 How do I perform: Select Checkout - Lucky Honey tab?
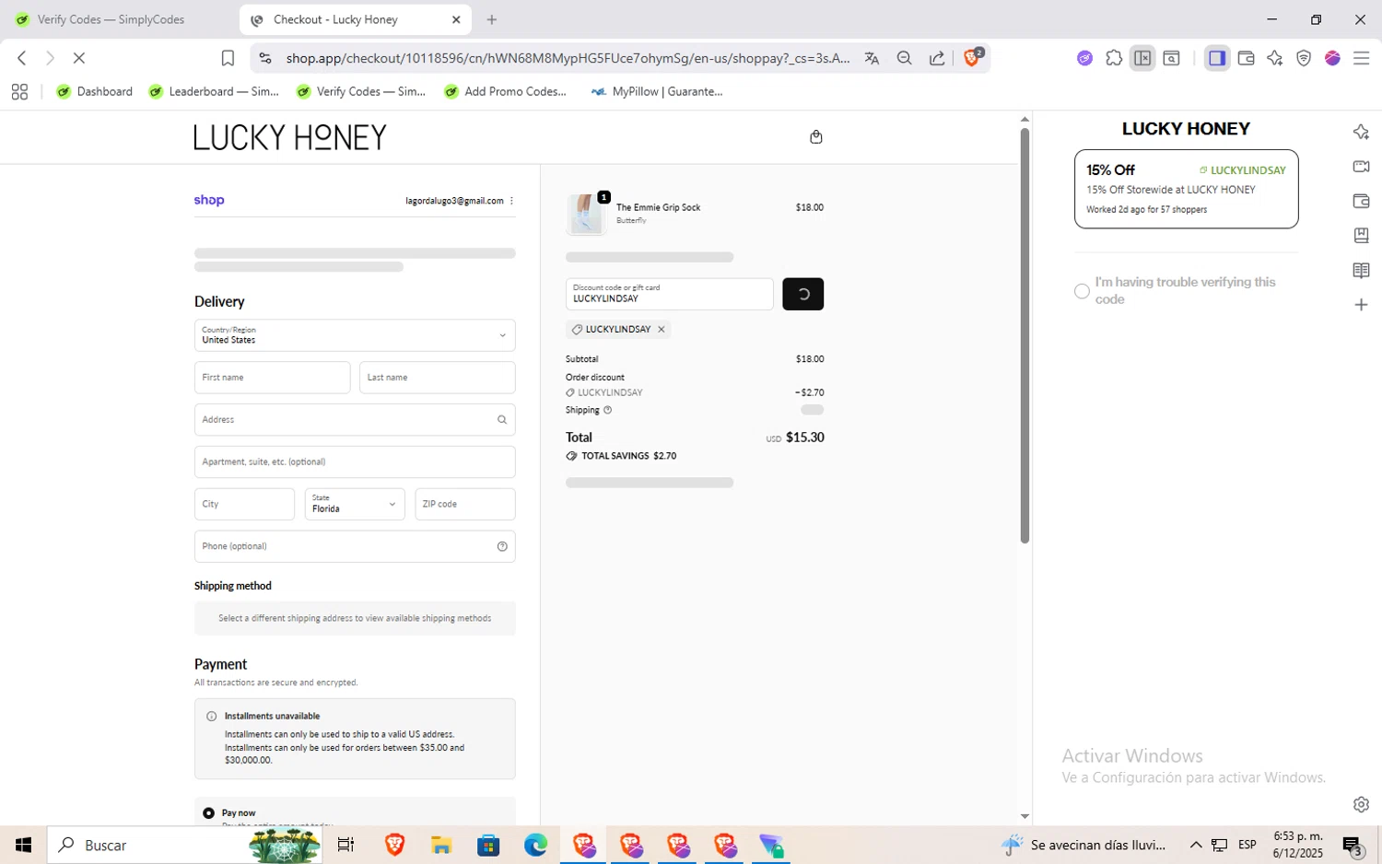tap(335, 19)
